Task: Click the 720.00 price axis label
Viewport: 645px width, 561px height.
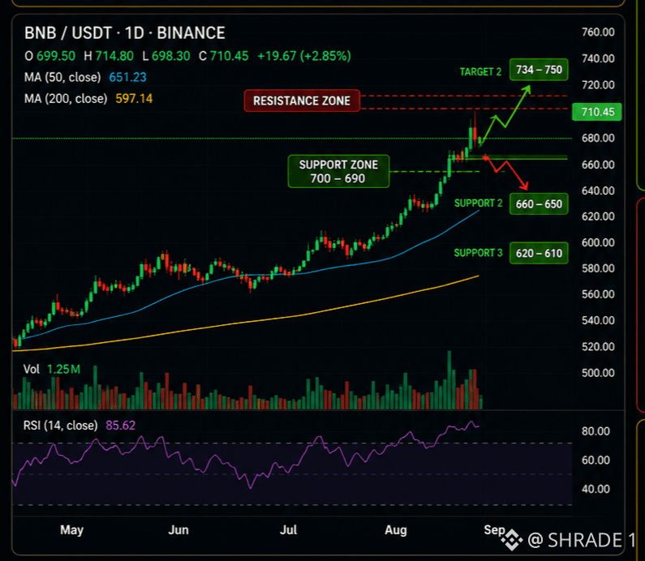Action: (x=598, y=85)
